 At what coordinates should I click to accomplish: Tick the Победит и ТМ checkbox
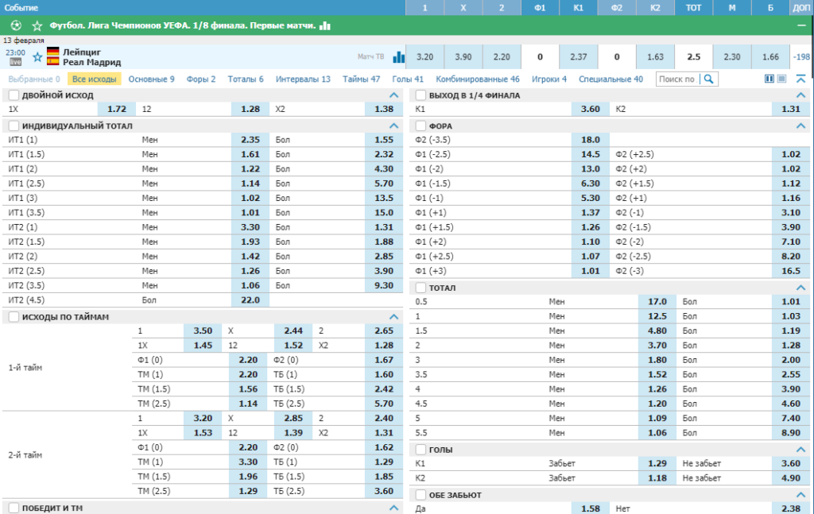[14, 508]
